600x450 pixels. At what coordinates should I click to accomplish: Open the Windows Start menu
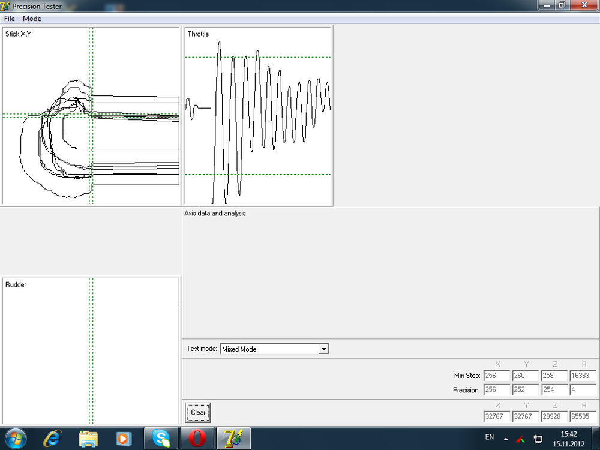coord(16,439)
